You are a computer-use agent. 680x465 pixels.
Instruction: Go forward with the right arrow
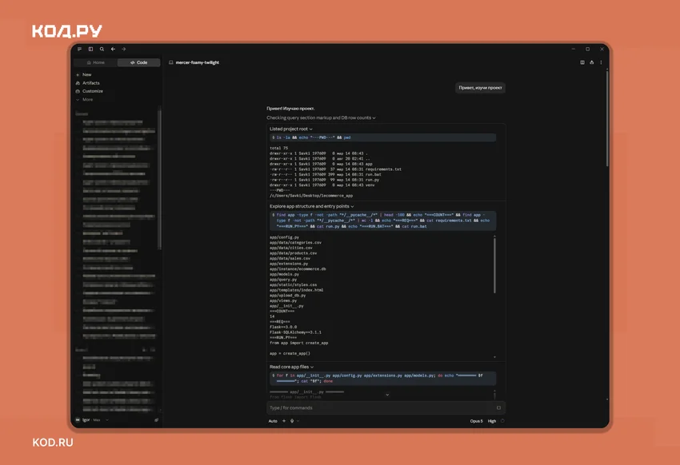pyautogui.click(x=124, y=50)
